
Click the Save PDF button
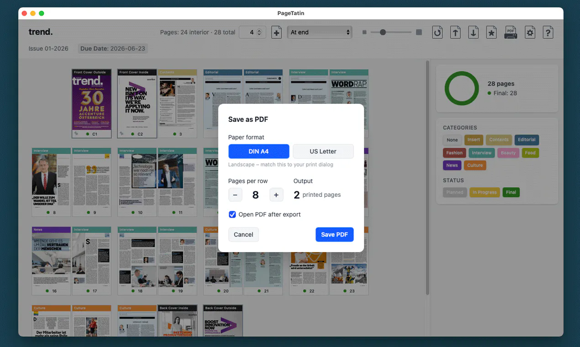pyautogui.click(x=334, y=235)
